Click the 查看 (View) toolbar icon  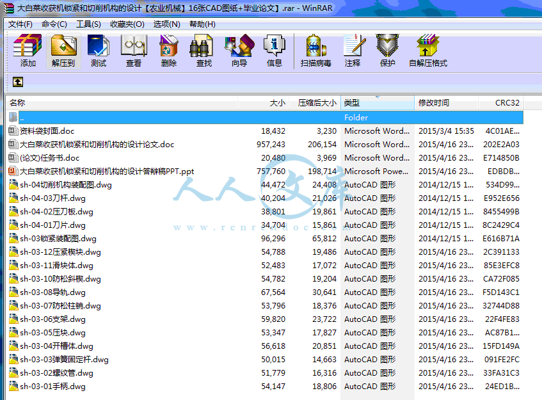tap(134, 51)
